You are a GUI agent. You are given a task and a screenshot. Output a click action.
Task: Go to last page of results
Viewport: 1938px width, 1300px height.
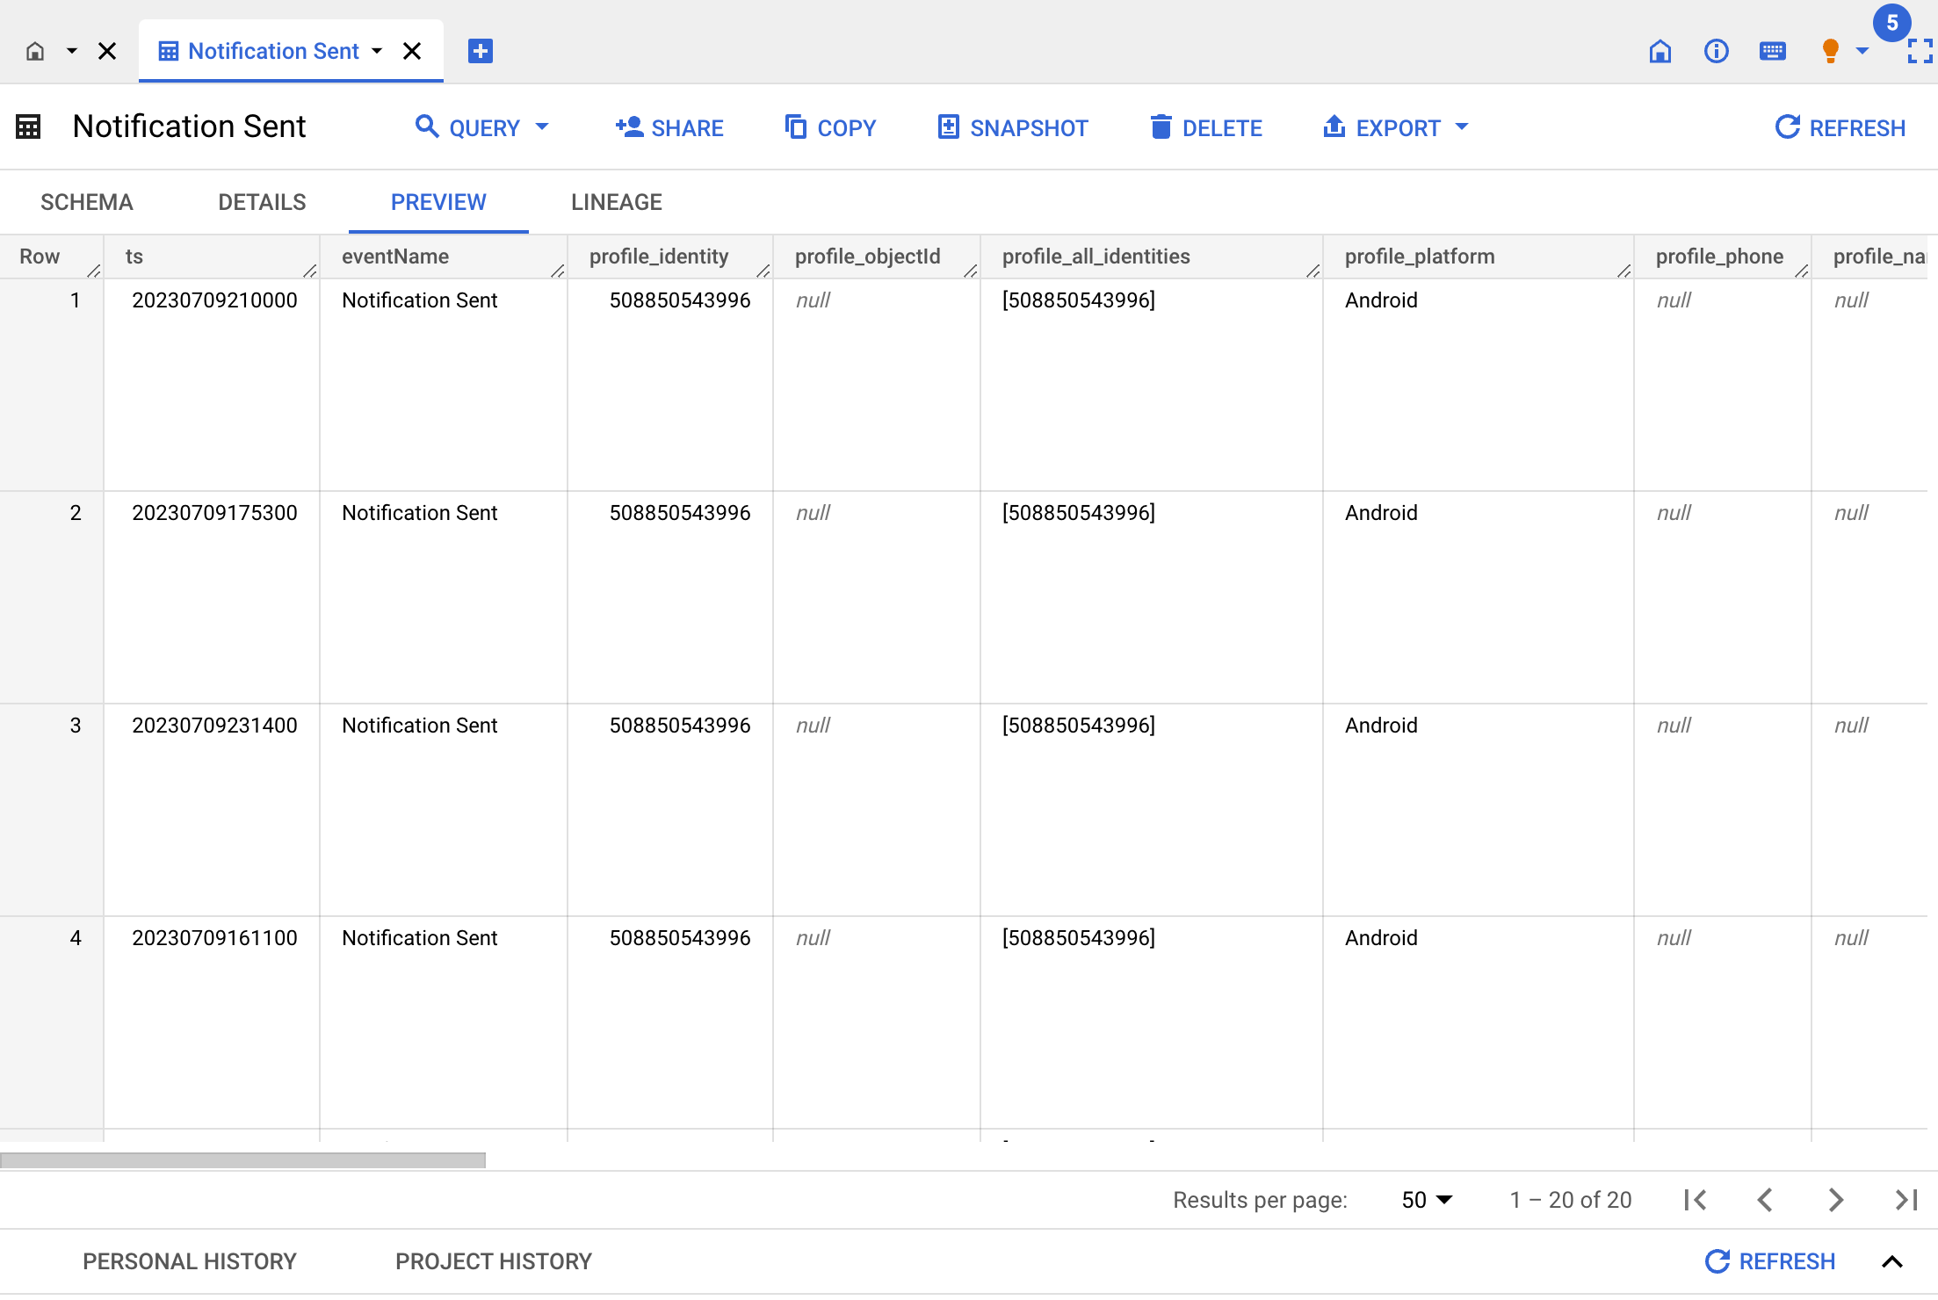pos(1905,1200)
